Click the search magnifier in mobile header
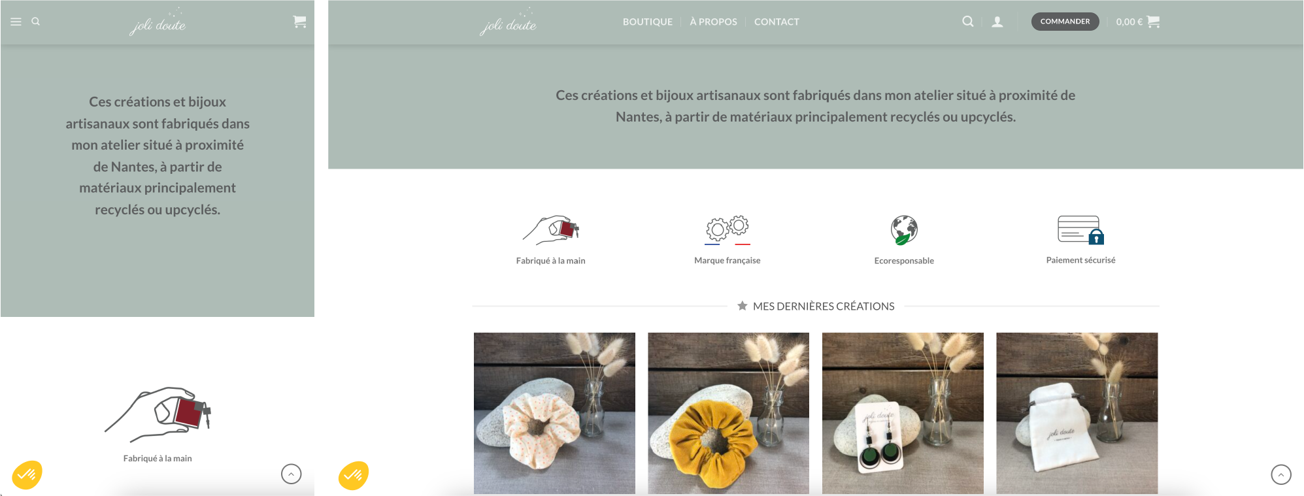The image size is (1304, 496). [36, 22]
